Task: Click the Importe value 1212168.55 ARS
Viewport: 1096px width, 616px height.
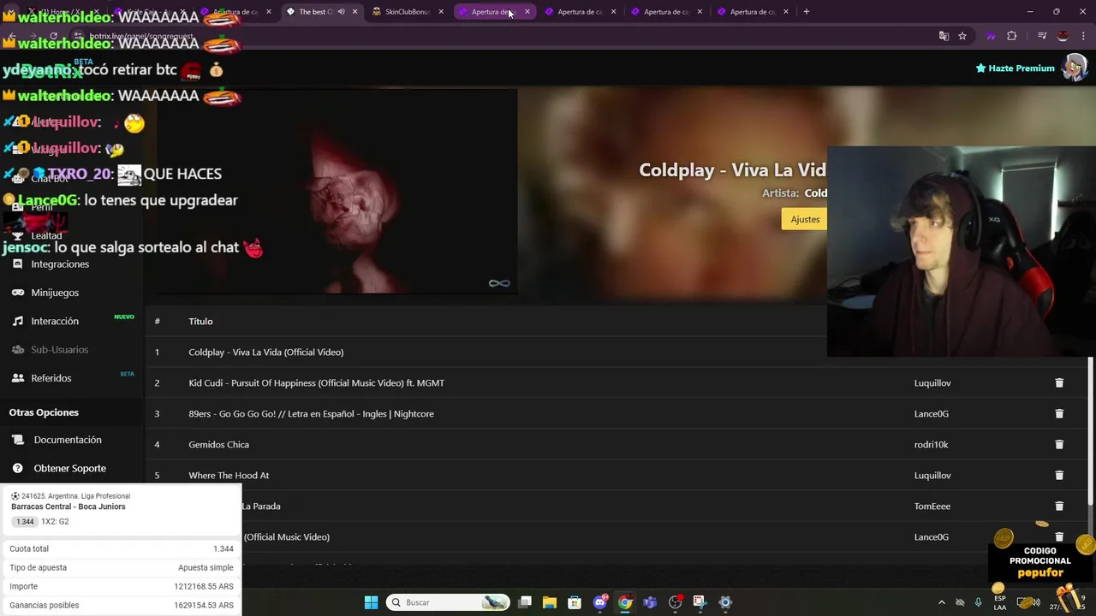Action: tap(204, 587)
